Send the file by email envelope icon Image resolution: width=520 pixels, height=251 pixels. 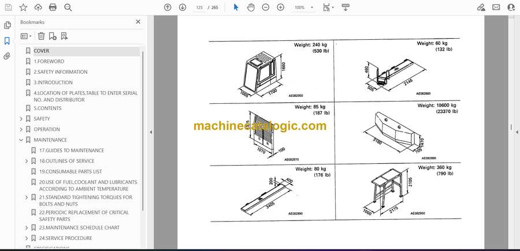496,8
